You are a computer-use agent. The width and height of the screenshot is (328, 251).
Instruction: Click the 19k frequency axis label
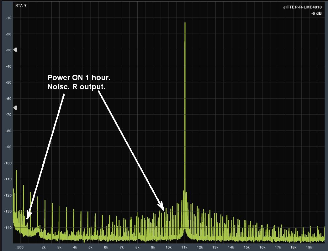click(x=309, y=248)
